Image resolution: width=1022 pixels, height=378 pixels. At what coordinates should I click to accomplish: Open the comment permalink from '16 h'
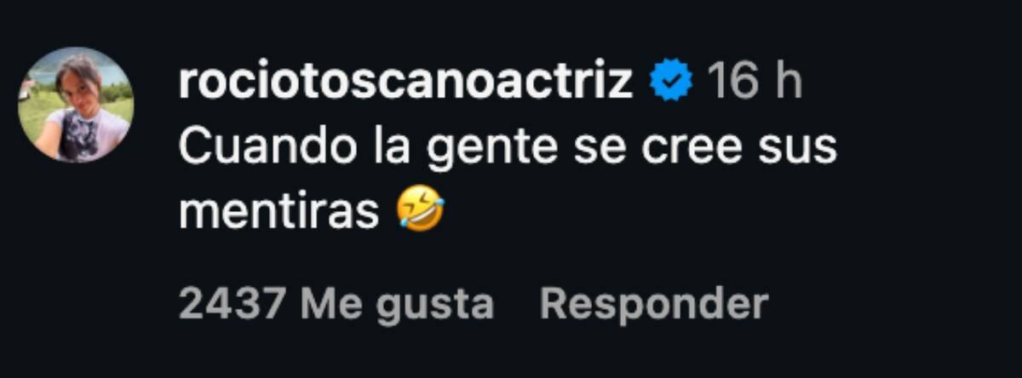point(755,83)
